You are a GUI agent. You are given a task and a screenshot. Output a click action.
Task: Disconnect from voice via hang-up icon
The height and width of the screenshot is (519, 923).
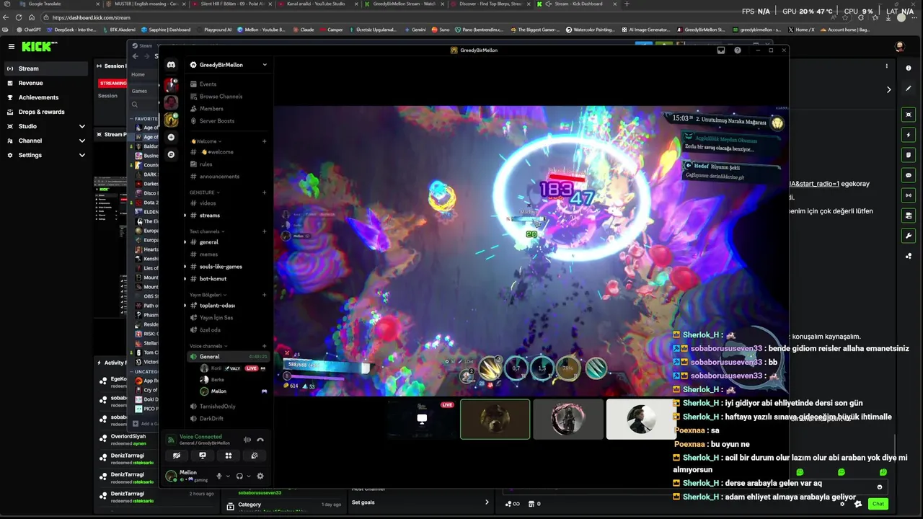click(260, 440)
